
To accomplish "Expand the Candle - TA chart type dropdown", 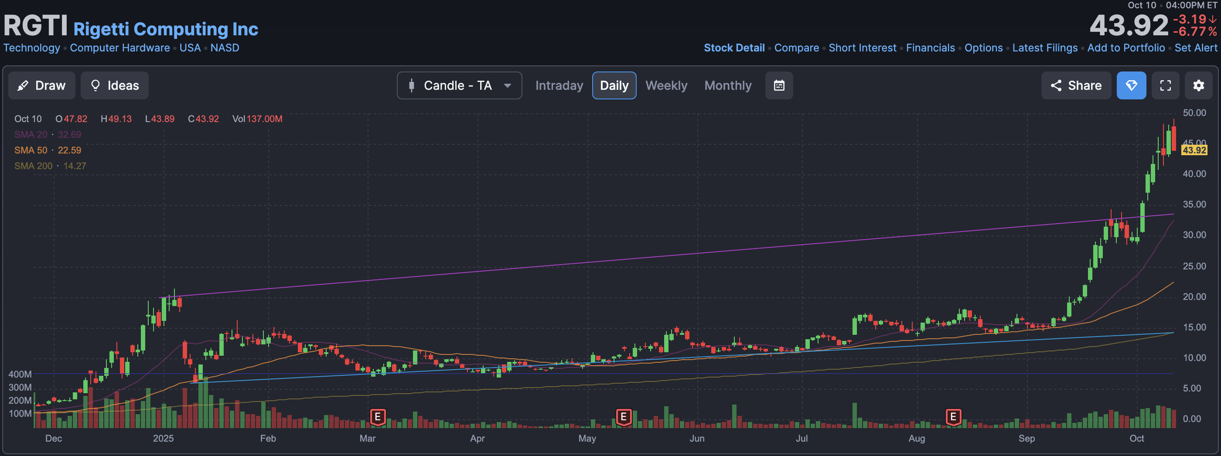I will point(459,85).
